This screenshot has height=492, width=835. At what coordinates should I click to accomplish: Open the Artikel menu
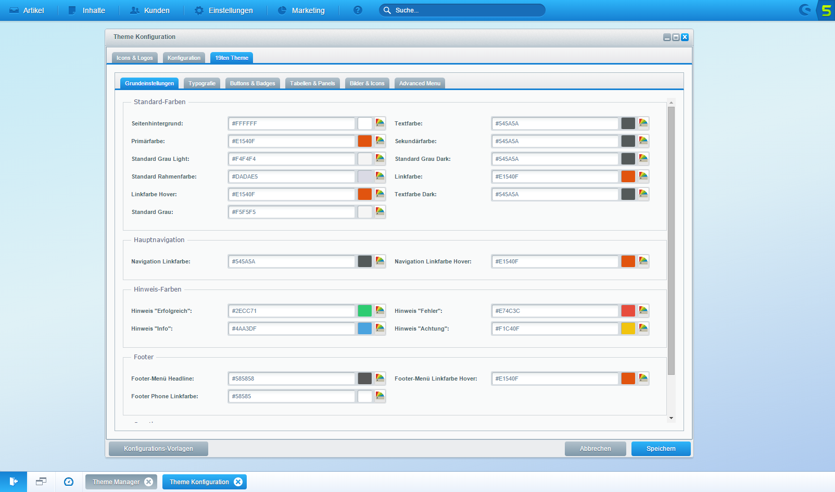point(27,10)
